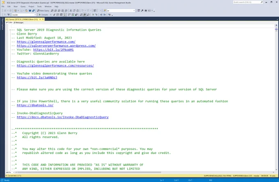Open the bit.ly/3aXNDzJ video link
Viewport: 279px width, 182px height.
click(37, 77)
